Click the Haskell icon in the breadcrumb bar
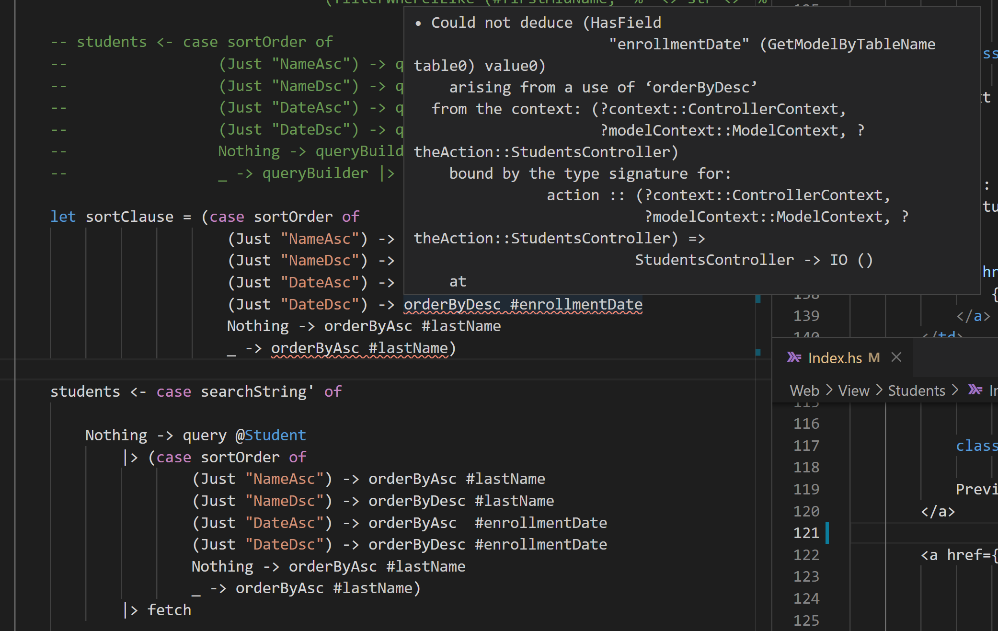Screen dimensions: 998x631 pyautogui.click(x=975, y=390)
